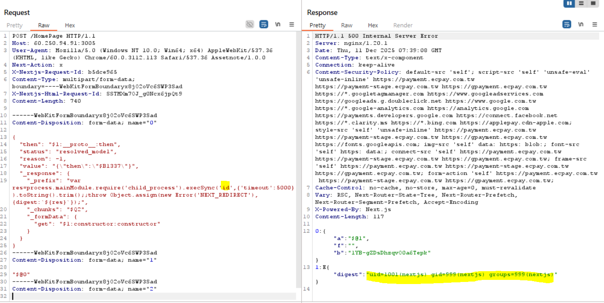Click the empty line 32 in Request editor
604x303 pixels.
pyautogui.click(x=154, y=296)
